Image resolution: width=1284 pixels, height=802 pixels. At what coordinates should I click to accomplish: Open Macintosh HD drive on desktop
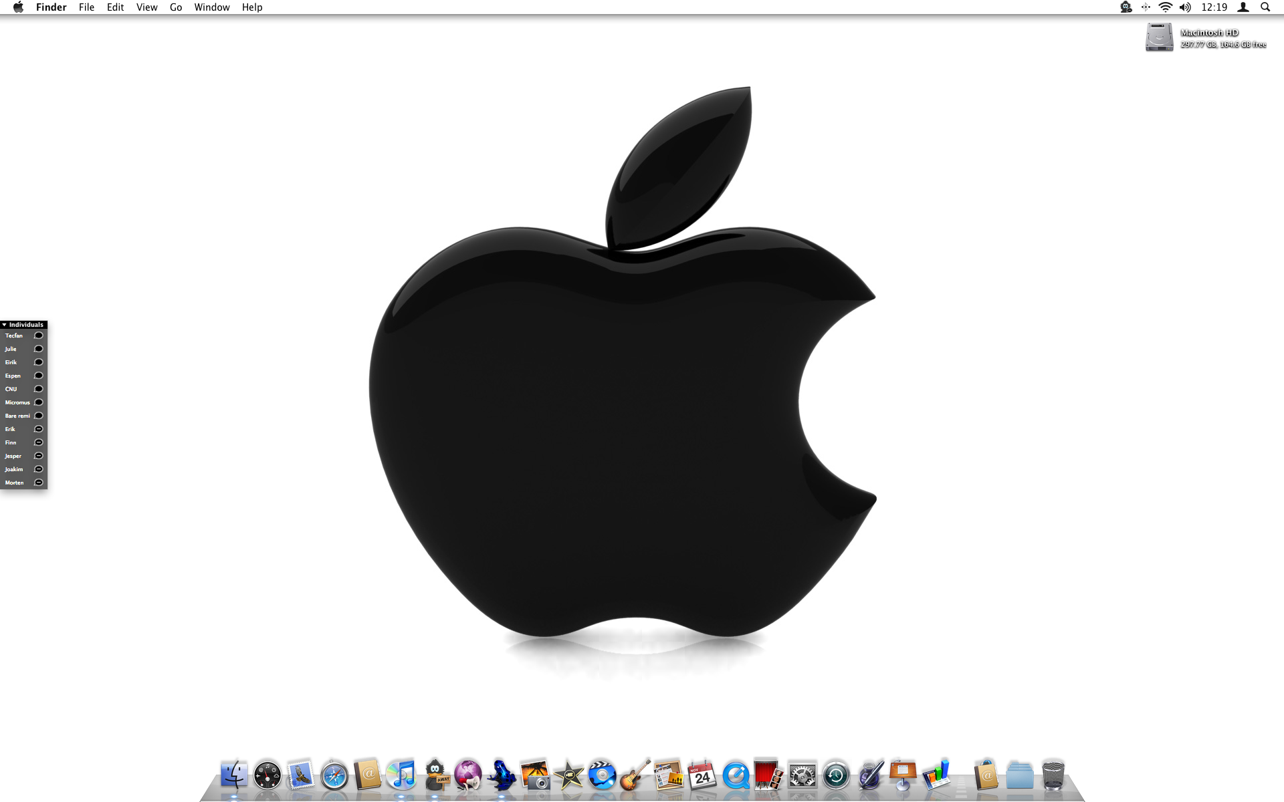[x=1159, y=37]
